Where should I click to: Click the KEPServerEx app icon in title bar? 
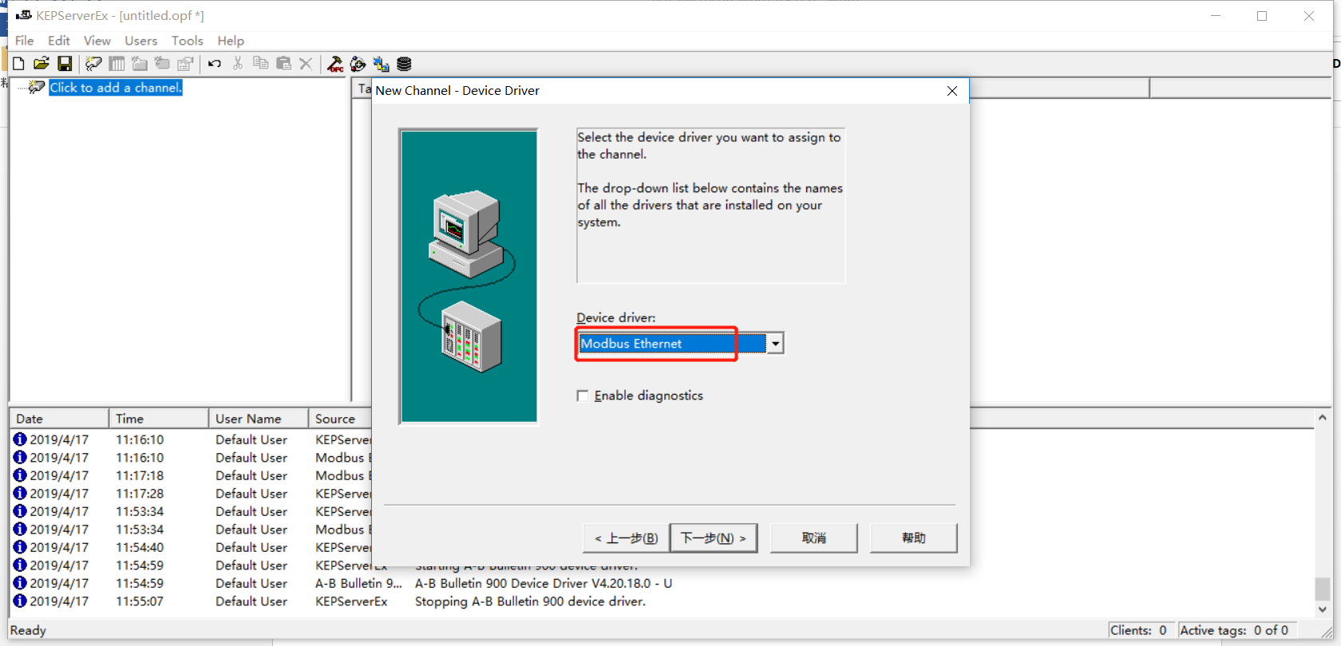23,15
